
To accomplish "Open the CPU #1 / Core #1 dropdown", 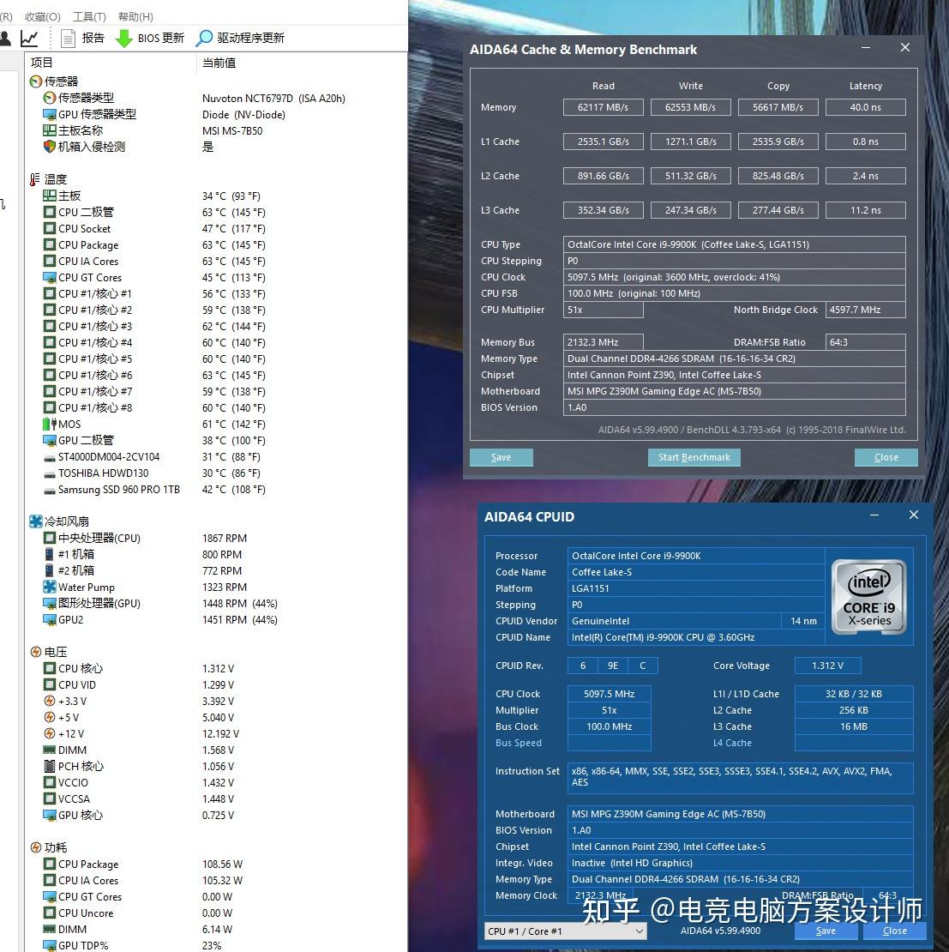I will click(x=564, y=931).
